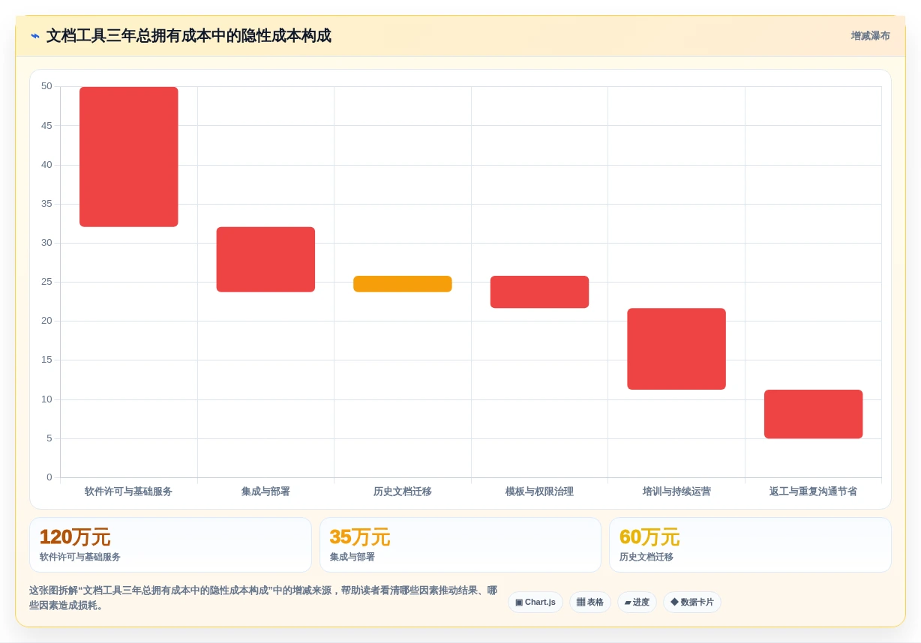Image resolution: width=921 pixels, height=643 pixels.
Task: Click the x-axis label 历史文档迁移
Action: click(403, 492)
